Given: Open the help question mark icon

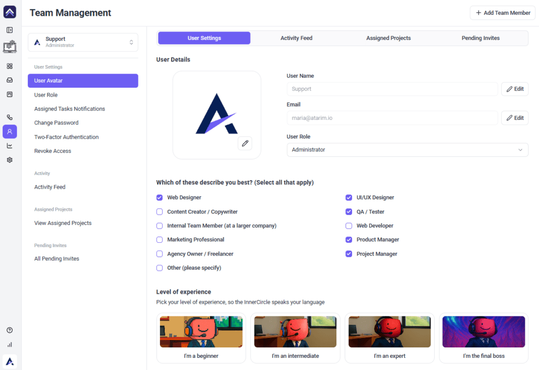Looking at the screenshot, I should click(9, 330).
